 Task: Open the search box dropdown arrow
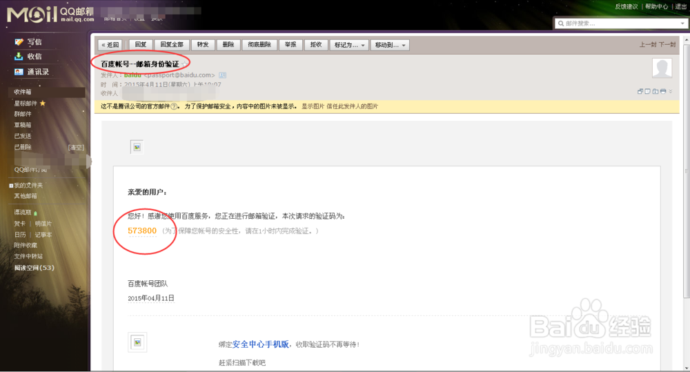pyautogui.click(x=682, y=23)
